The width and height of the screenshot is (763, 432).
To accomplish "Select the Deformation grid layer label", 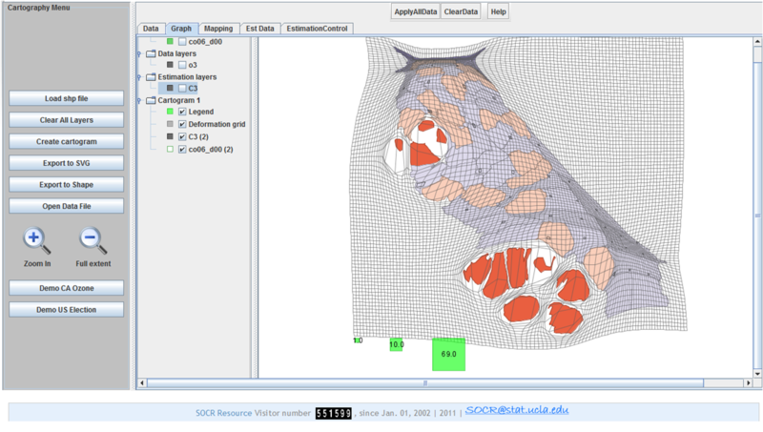I will 217,124.
